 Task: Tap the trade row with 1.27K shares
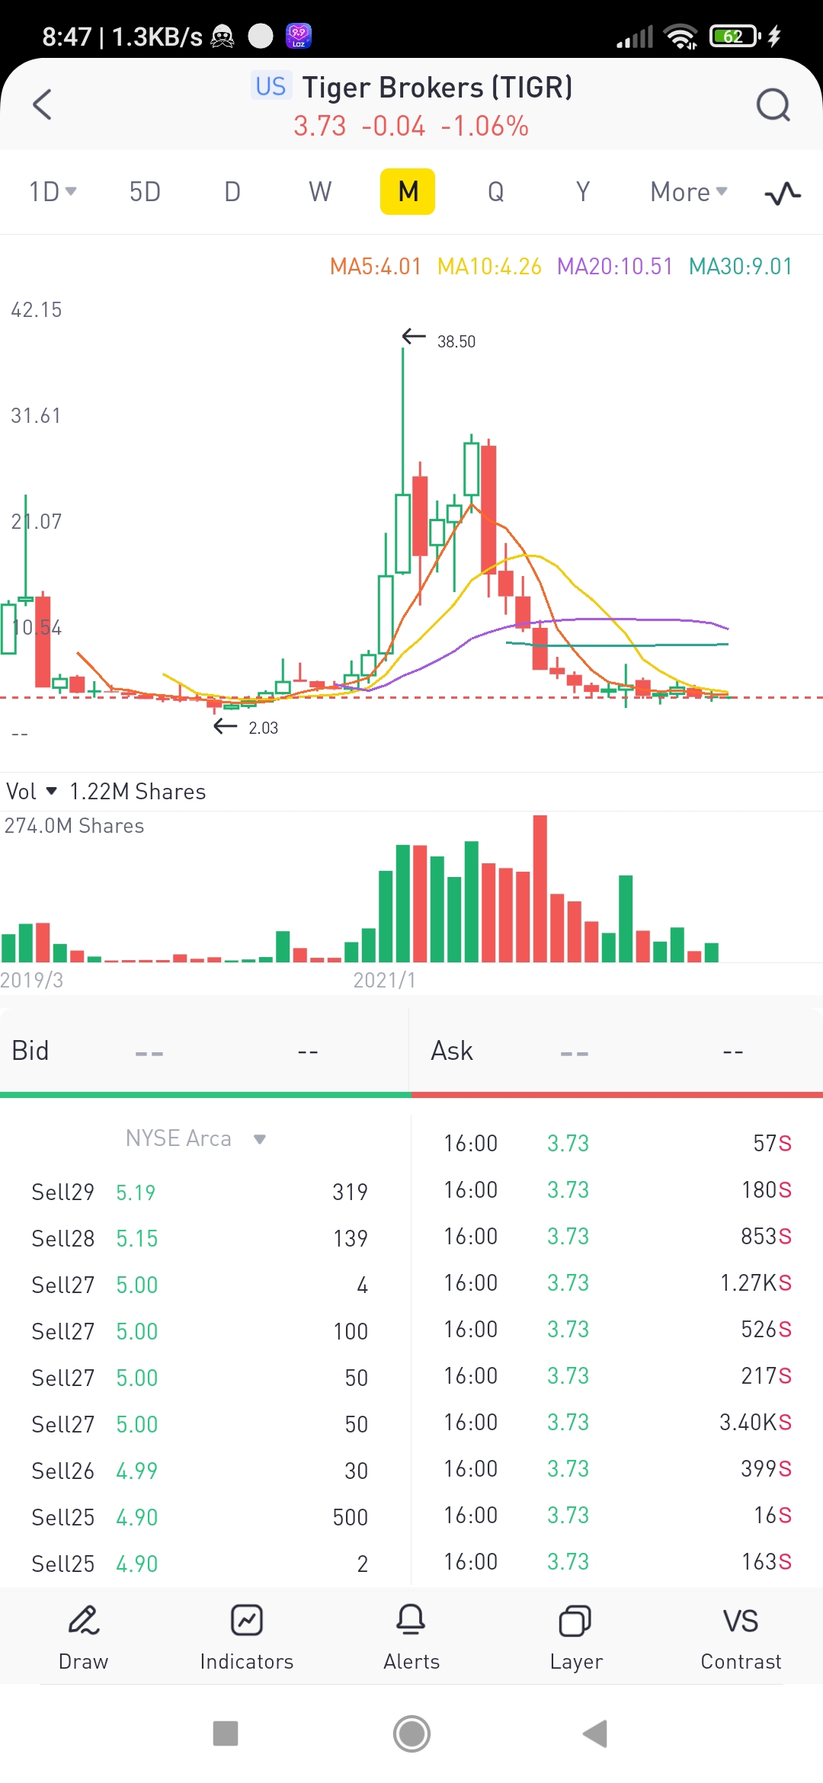(x=617, y=1283)
